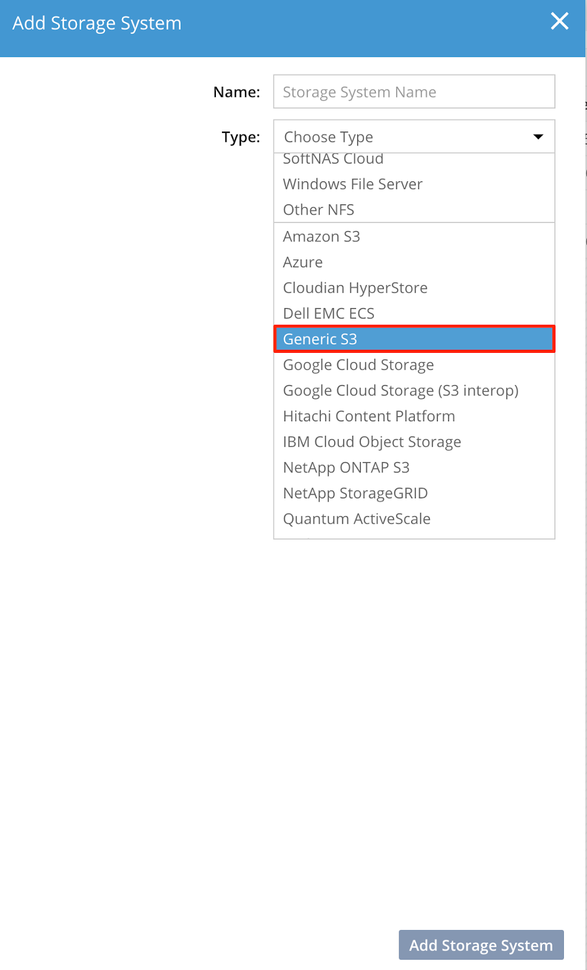Click the Choose Type combo box text

pos(329,137)
